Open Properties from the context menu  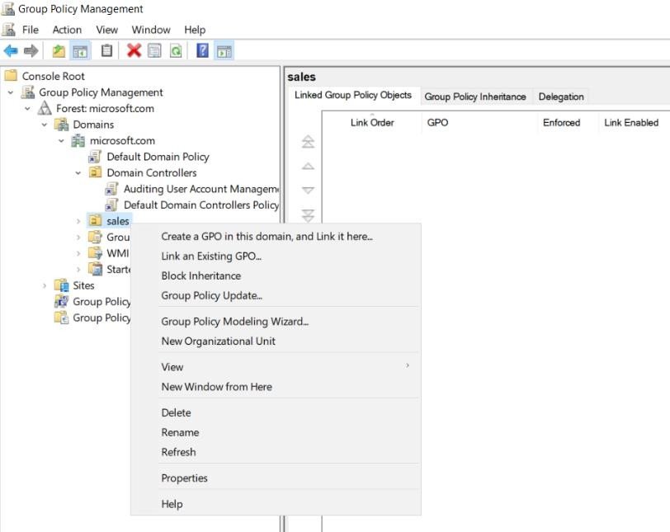276,478
